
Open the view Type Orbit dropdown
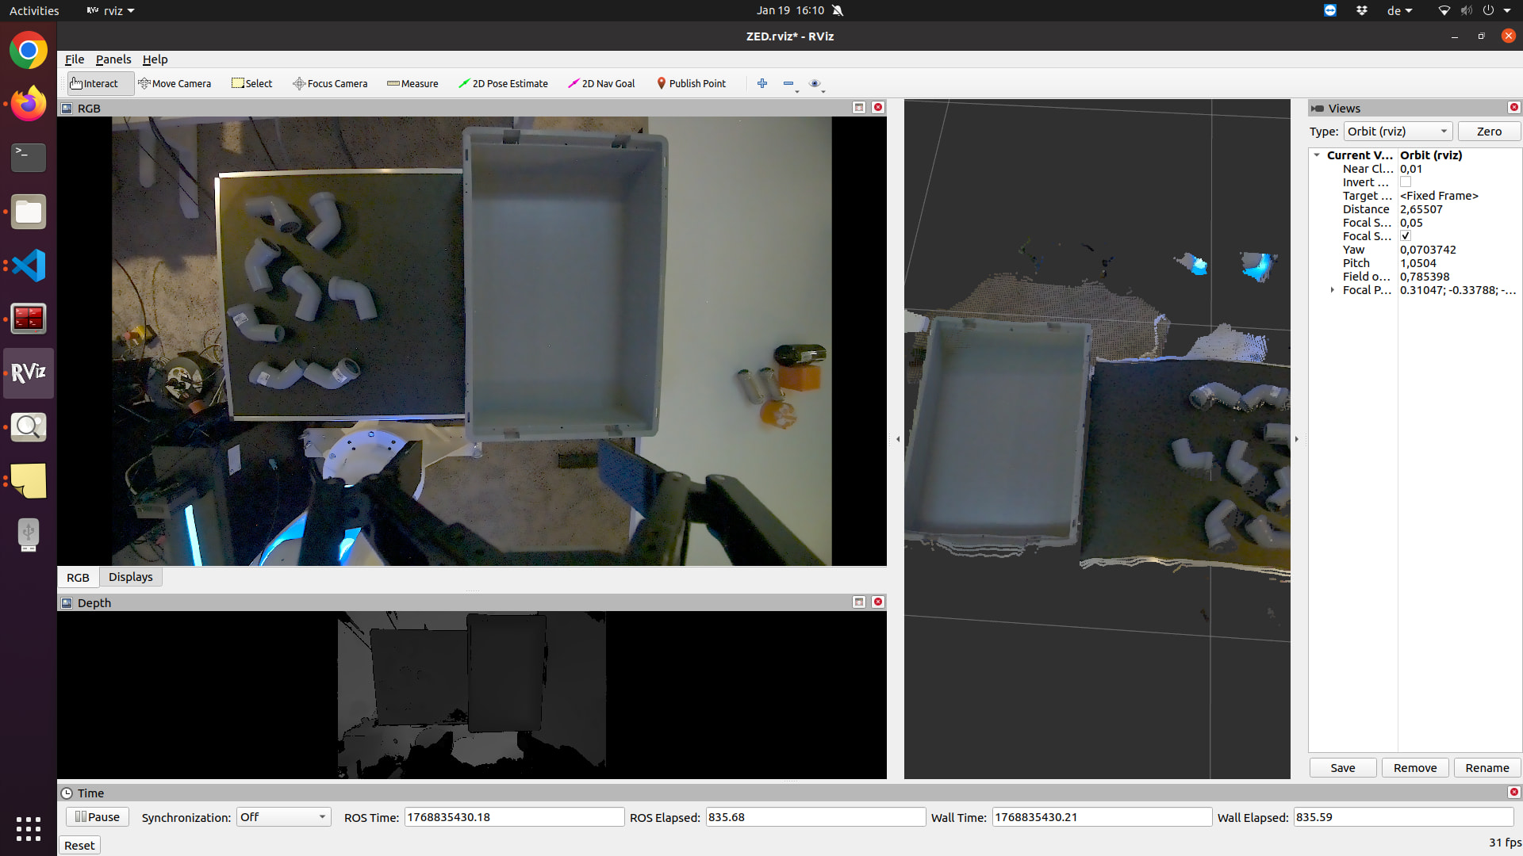[x=1398, y=132]
